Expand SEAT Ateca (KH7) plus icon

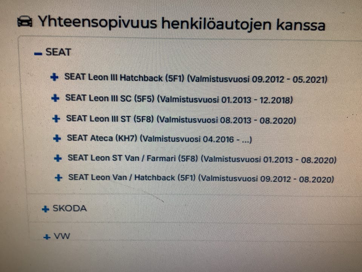pyautogui.click(x=57, y=139)
